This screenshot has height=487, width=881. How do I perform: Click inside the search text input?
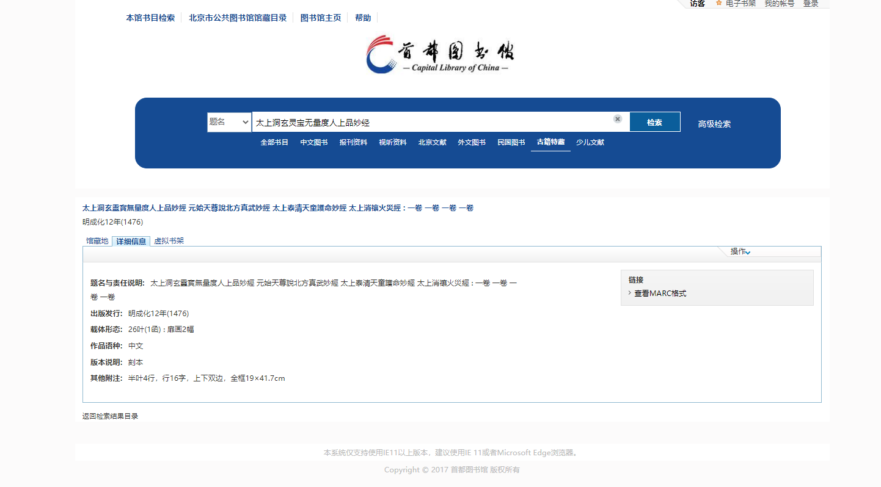431,122
